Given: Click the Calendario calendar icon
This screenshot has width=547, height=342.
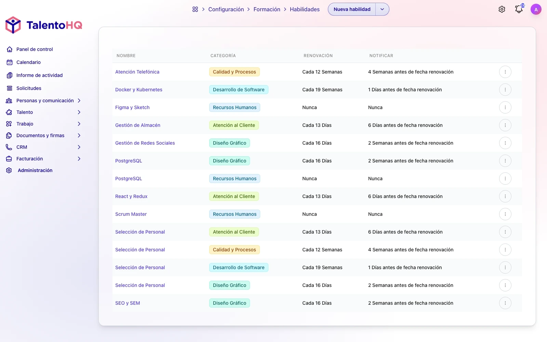Looking at the screenshot, I should coord(10,62).
